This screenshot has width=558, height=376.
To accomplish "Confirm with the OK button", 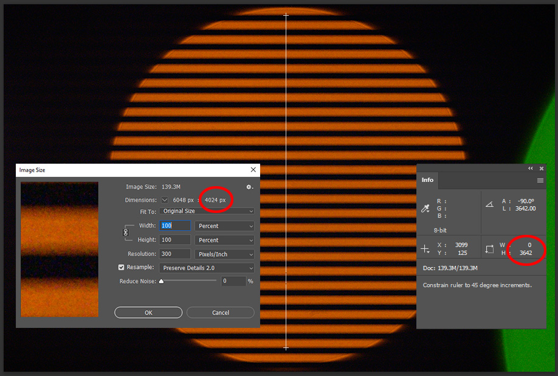I will [x=148, y=313].
